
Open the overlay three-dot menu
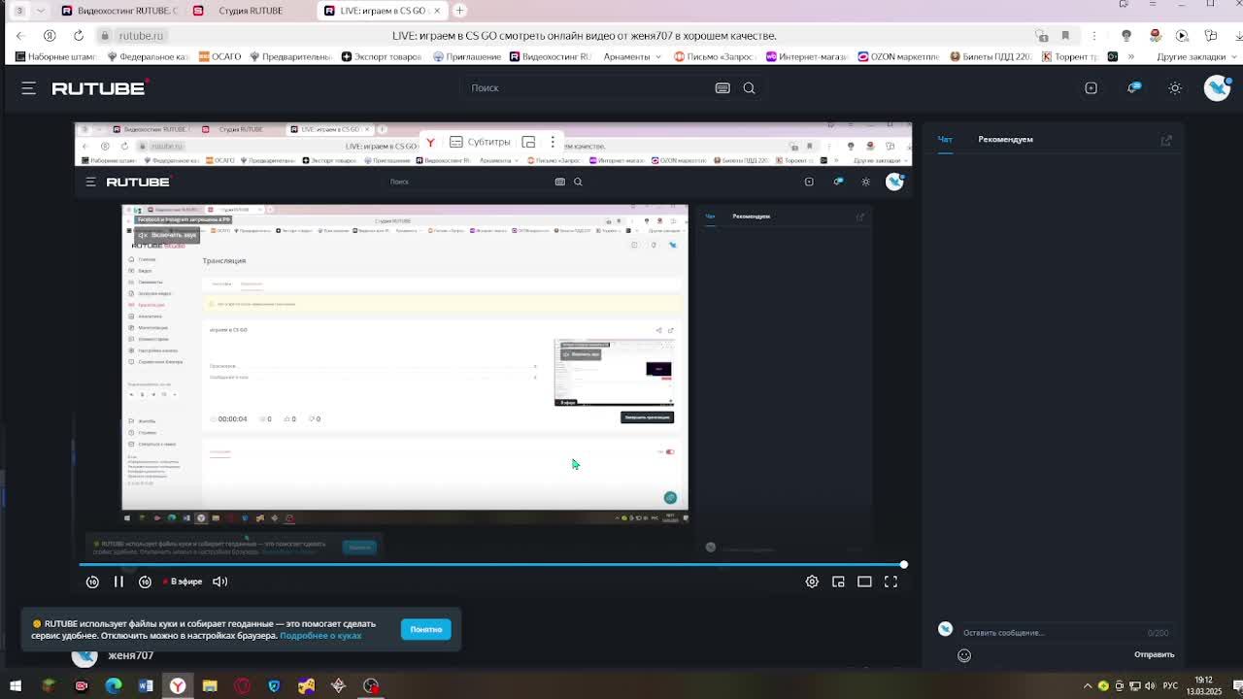click(x=553, y=142)
